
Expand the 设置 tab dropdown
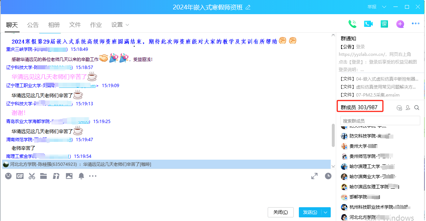click(127, 25)
